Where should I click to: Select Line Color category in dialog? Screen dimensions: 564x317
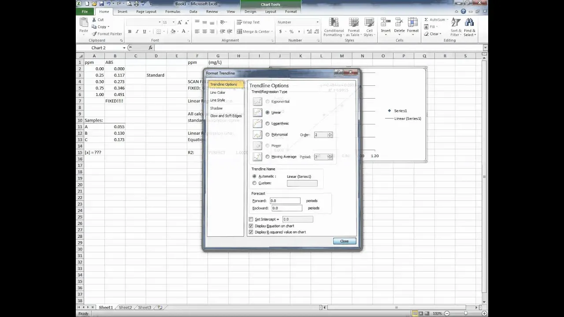(218, 92)
